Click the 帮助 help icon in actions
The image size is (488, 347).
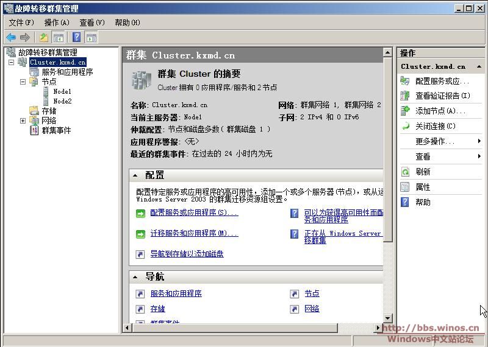click(405, 202)
